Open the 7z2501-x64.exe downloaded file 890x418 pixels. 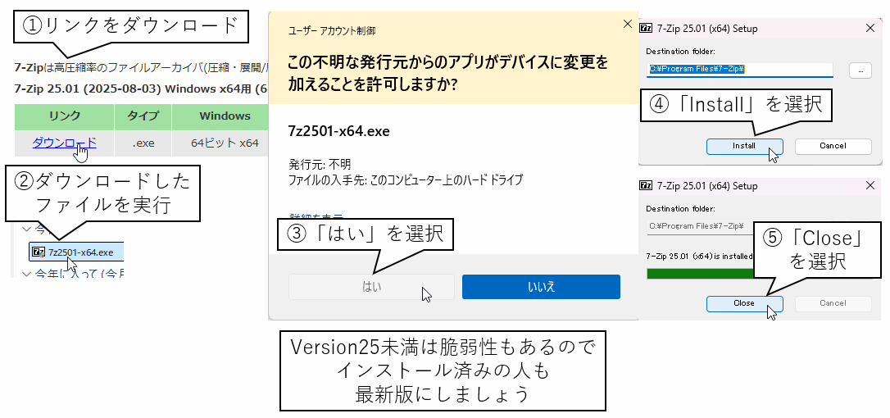coord(76,252)
